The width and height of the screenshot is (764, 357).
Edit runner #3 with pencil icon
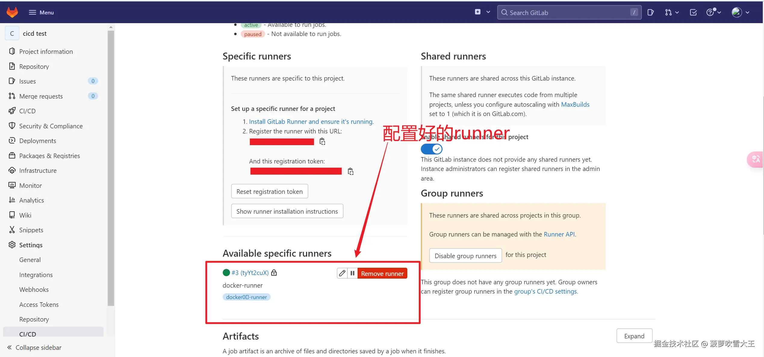(x=342, y=273)
